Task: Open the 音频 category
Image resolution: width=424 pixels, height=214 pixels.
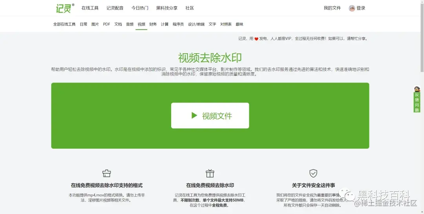Action: pos(130,24)
